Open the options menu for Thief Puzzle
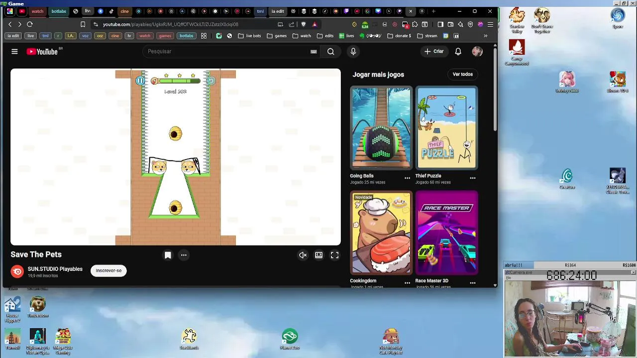The width and height of the screenshot is (637, 358). point(473,178)
